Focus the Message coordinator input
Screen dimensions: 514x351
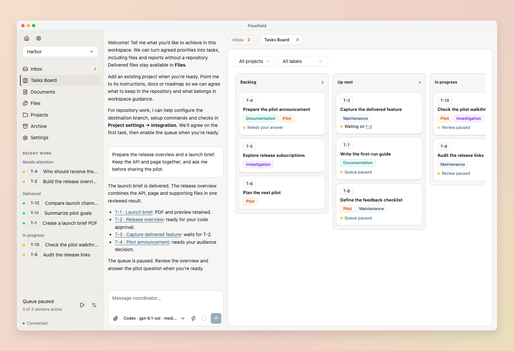pyautogui.click(x=166, y=298)
